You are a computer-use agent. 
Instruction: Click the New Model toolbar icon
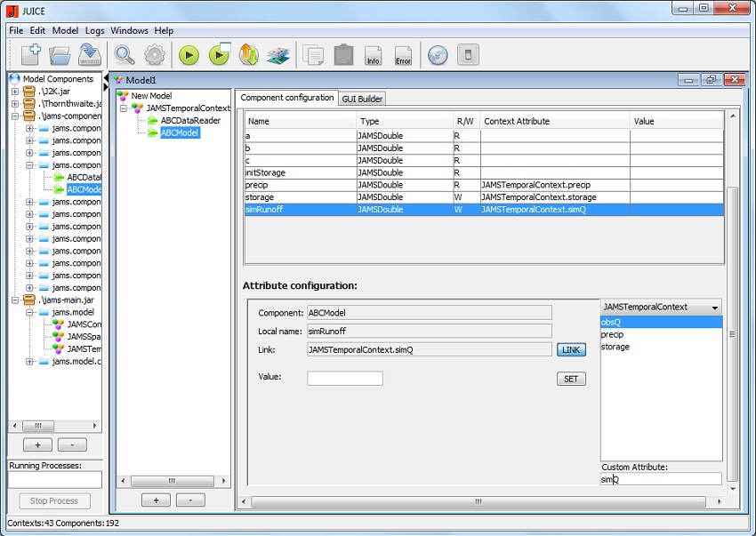(29, 55)
